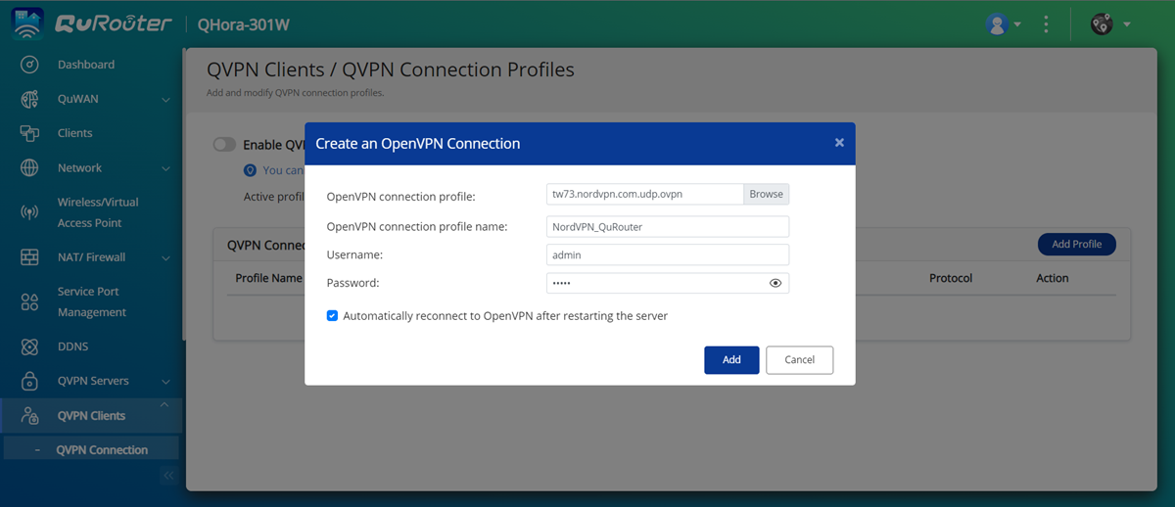Open Service Port Management menu item

(92, 301)
